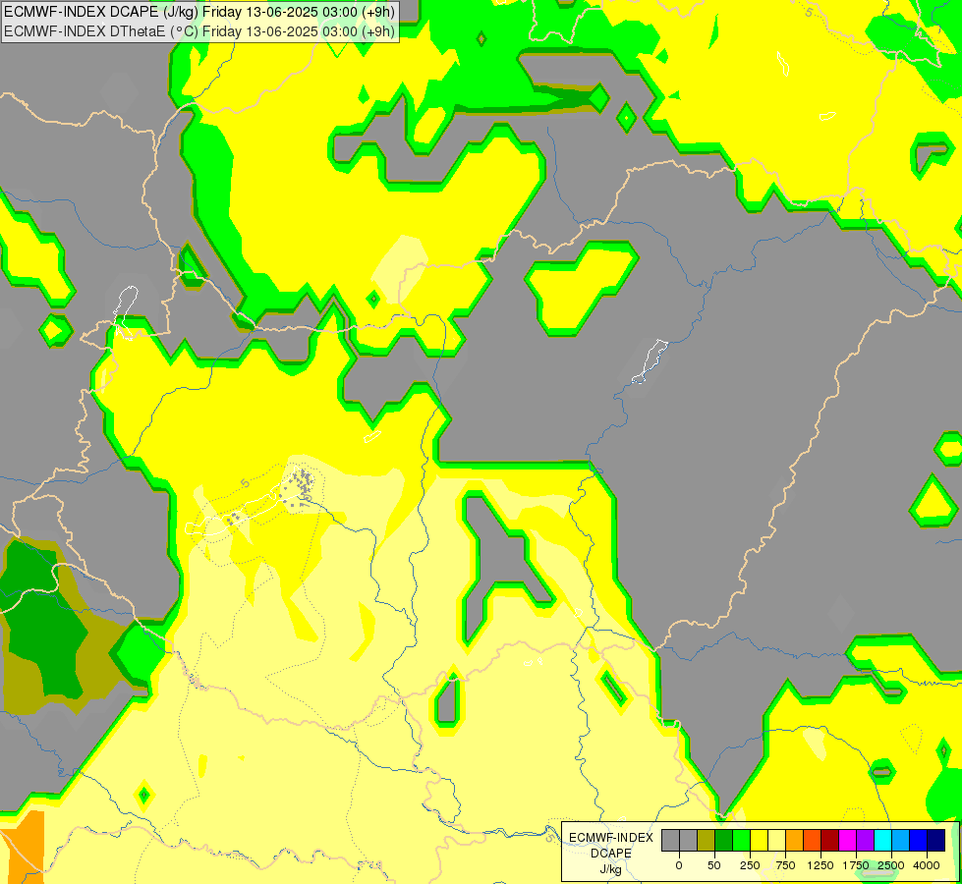
Task: Click the legend value 50
Action: [x=714, y=865]
